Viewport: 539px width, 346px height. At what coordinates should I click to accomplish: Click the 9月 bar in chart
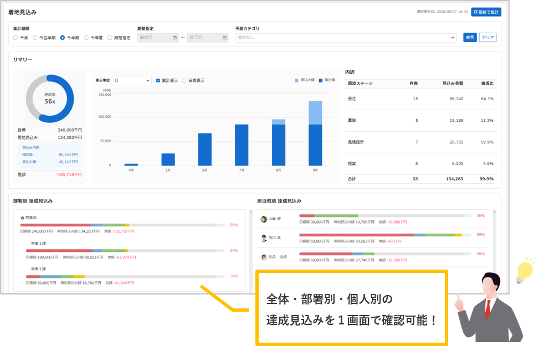pyautogui.click(x=315, y=133)
